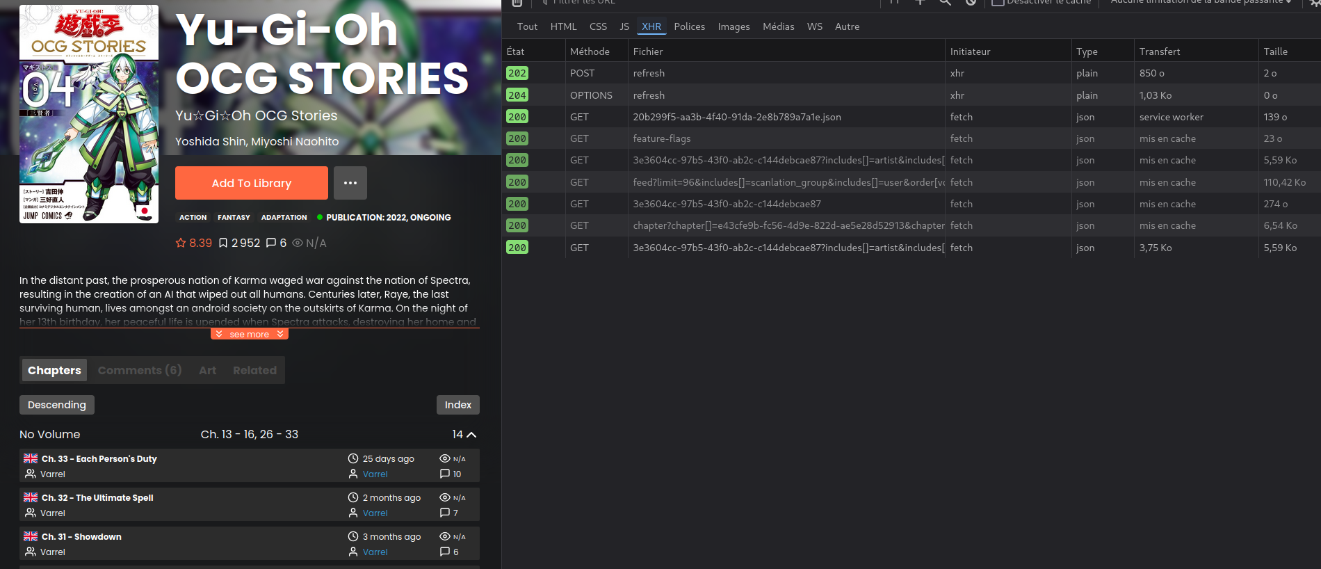Select the Images network filter
Image resolution: width=1321 pixels, height=569 pixels.
tap(734, 26)
